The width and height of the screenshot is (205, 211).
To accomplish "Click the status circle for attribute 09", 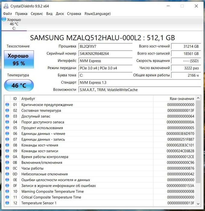I will [7, 151].
